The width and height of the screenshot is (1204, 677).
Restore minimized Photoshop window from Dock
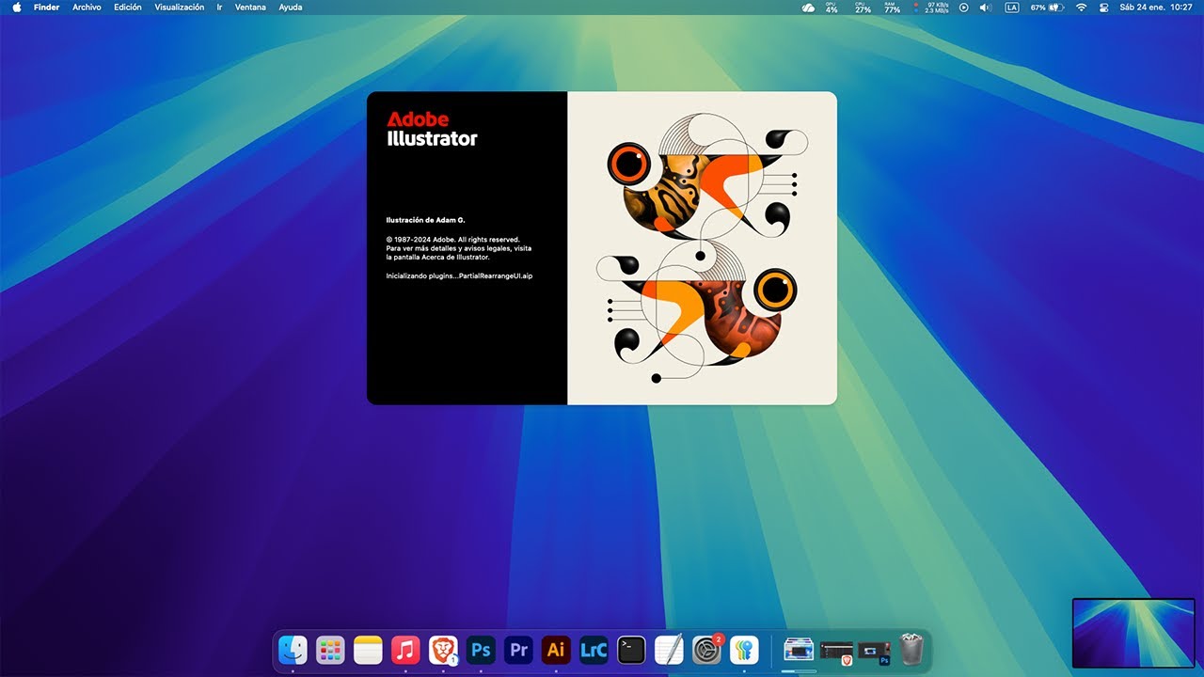click(874, 650)
